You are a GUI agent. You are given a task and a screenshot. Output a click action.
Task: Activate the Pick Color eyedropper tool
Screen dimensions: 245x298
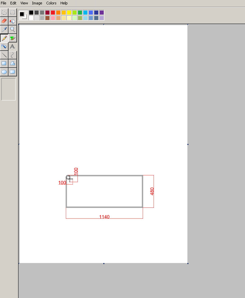click(x=4, y=29)
